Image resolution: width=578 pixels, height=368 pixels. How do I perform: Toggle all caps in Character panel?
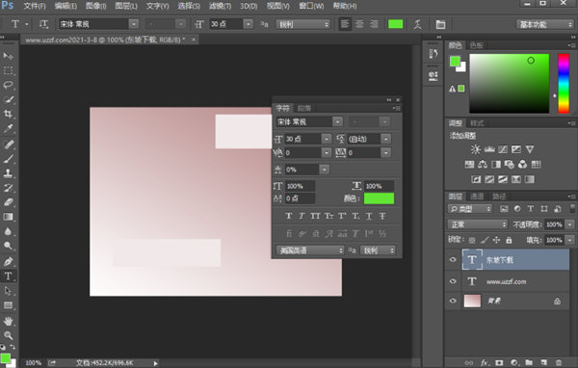click(x=315, y=216)
